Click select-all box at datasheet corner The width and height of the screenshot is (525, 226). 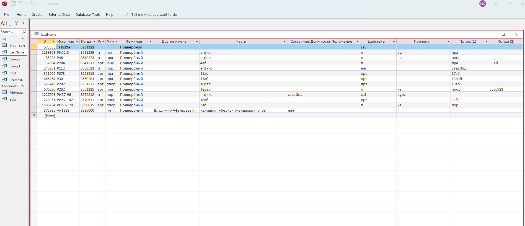coord(34,42)
